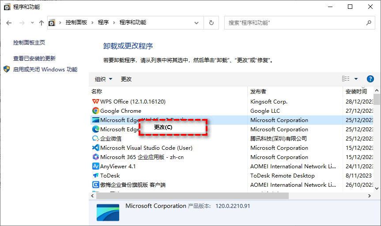This screenshot has width=381, height=226.
Task: Go up one level with up arrow
Action: (41, 23)
